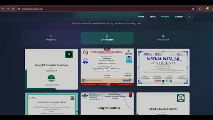Open the About page link
Image resolution: width=213 pixels, height=120 pixels.
pyautogui.click(x=153, y=17)
